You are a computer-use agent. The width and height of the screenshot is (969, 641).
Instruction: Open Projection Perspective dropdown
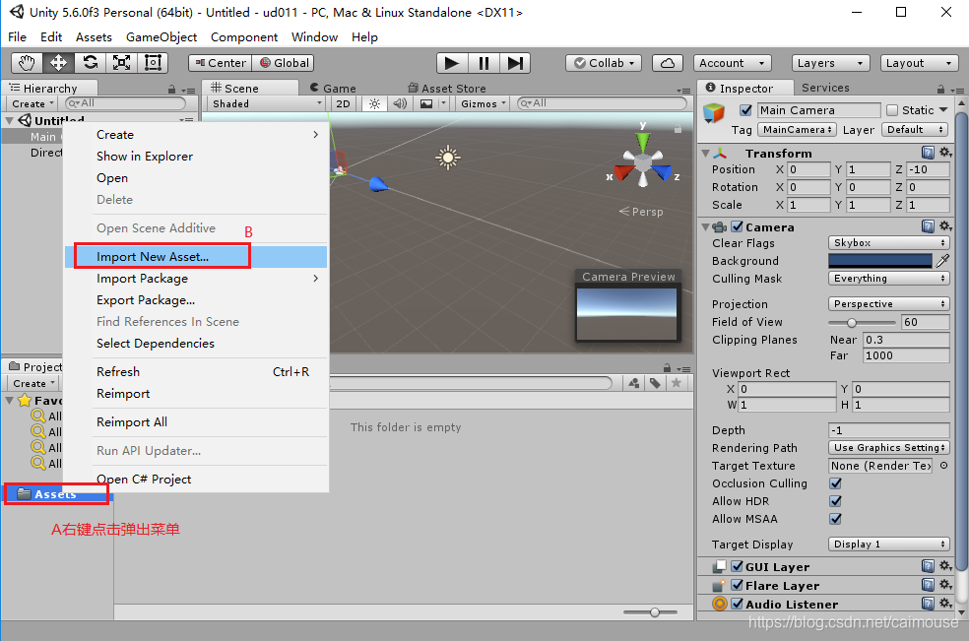[x=888, y=304]
